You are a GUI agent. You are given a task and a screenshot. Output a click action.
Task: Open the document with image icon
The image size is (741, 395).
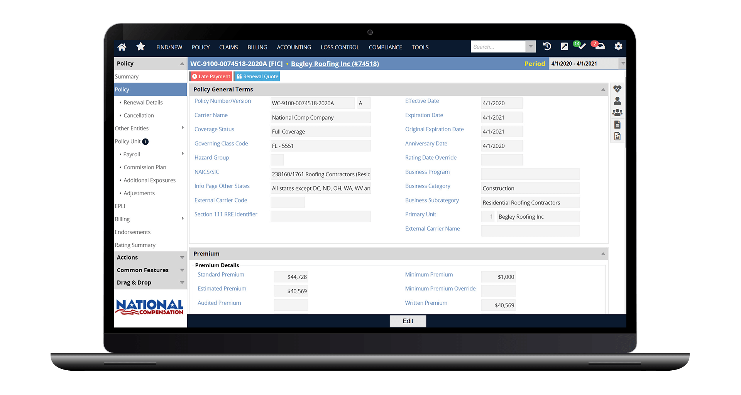coord(617,136)
